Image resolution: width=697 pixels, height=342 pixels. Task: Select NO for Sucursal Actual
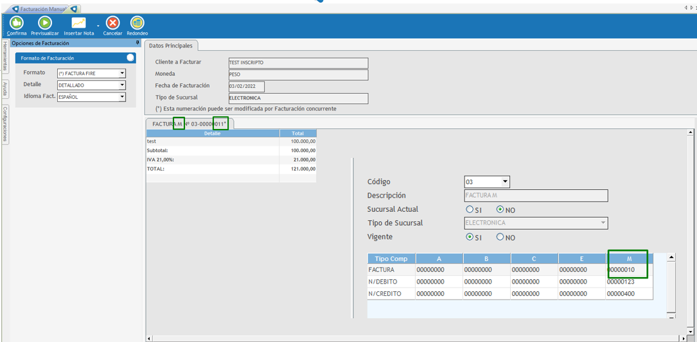click(x=500, y=210)
